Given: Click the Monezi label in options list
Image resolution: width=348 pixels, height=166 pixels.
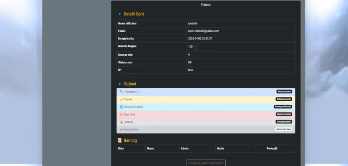Looking at the screenshot, I should click(x=128, y=122).
